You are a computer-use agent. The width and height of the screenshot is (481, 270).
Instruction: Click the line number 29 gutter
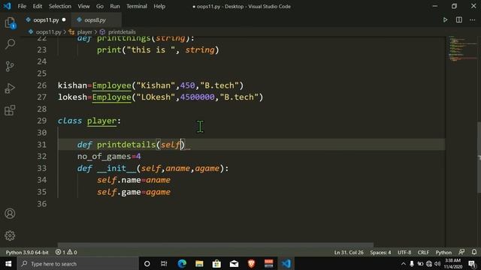click(42, 121)
